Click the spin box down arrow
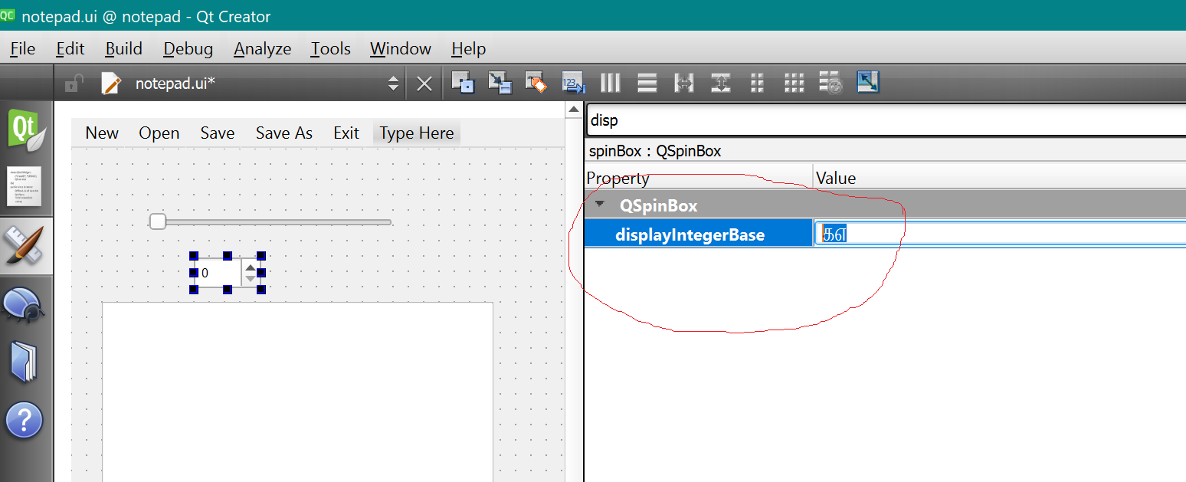 point(251,277)
